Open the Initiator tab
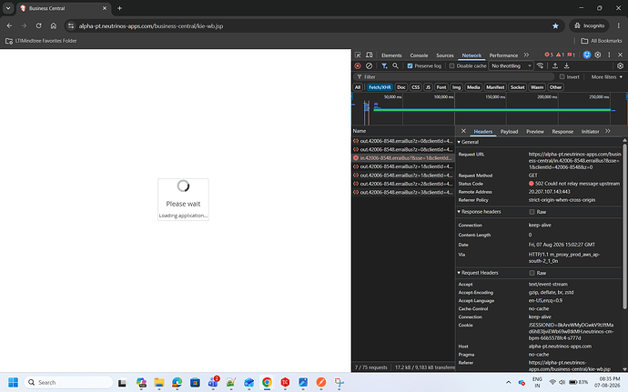The image size is (628, 392). (x=590, y=131)
